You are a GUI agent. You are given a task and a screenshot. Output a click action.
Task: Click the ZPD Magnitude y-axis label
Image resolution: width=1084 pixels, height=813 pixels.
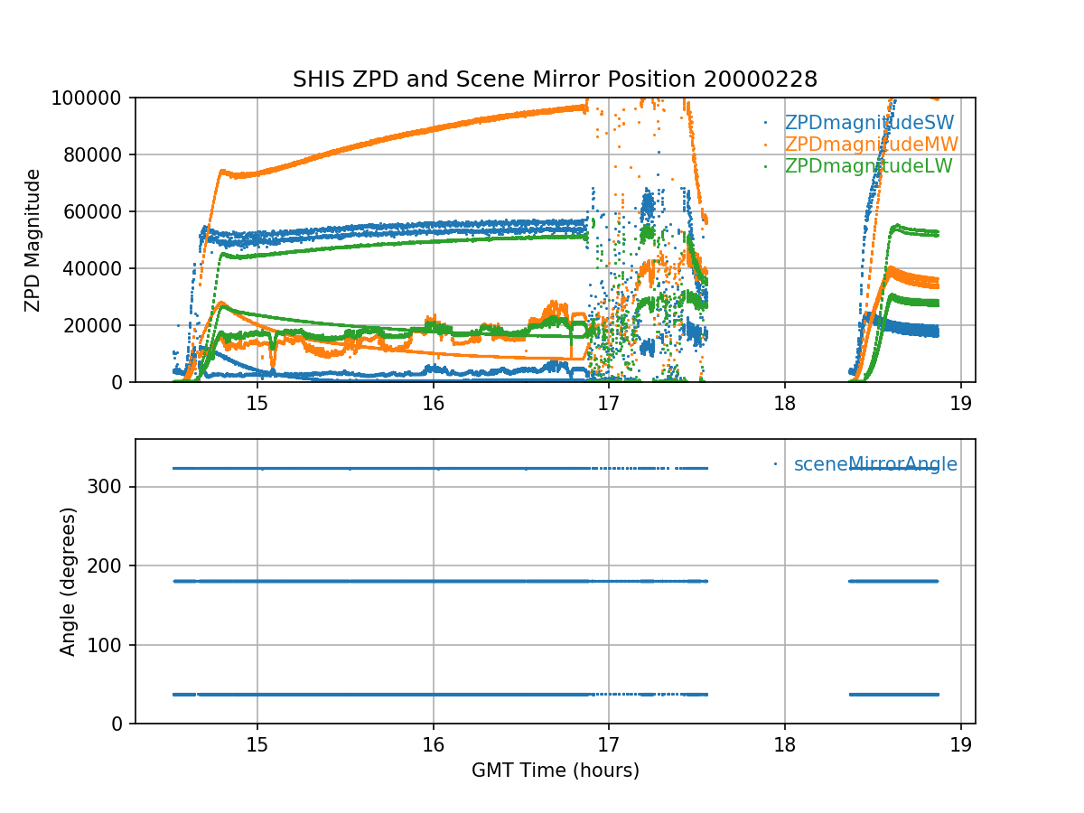(x=33, y=239)
